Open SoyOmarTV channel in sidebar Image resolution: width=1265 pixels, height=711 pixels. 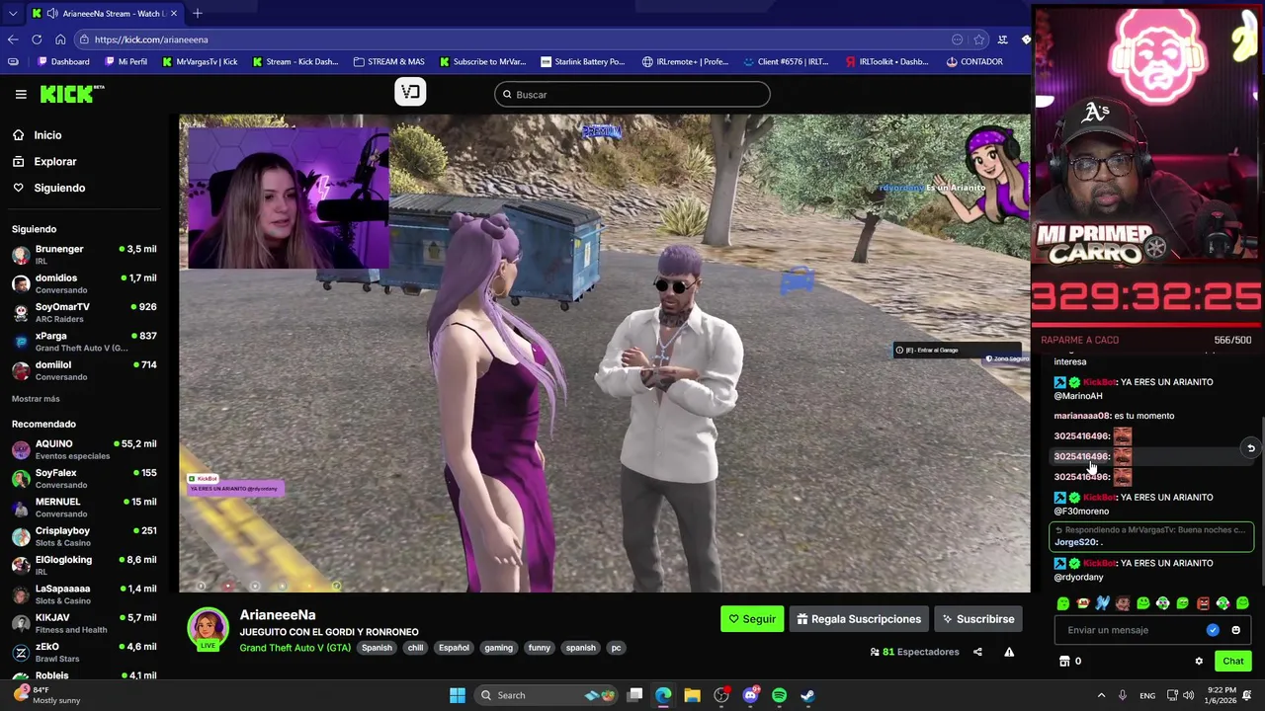click(x=84, y=312)
